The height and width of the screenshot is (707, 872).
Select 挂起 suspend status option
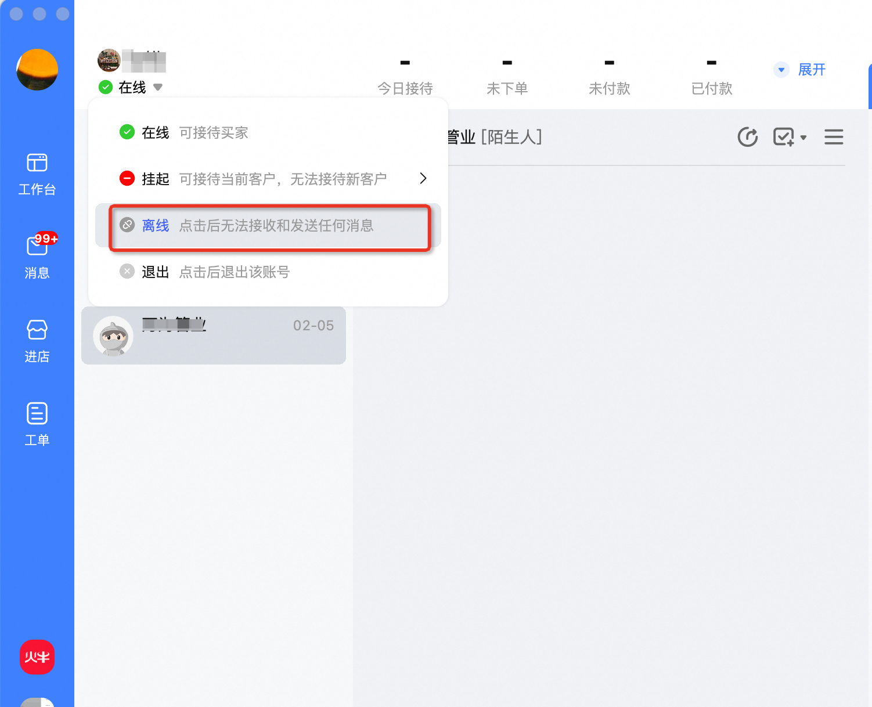pos(268,179)
